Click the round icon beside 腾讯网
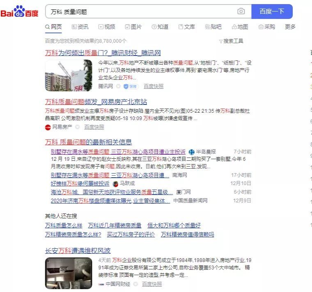The width and height of the screenshot is (312, 292). point(118,86)
